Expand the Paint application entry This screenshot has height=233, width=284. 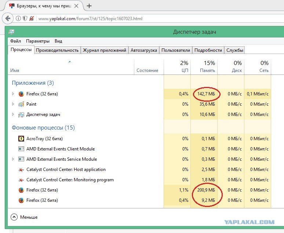point(13,104)
